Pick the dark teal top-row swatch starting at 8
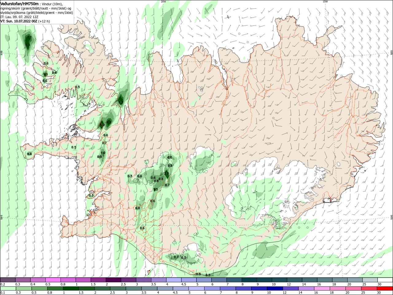This screenshot has height=295, width=393. pyautogui.click(x=249, y=280)
